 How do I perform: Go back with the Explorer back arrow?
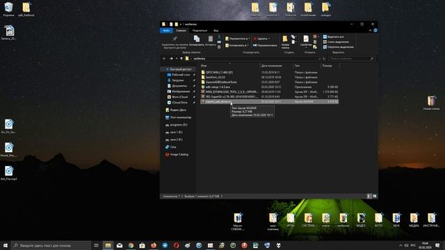point(164,58)
